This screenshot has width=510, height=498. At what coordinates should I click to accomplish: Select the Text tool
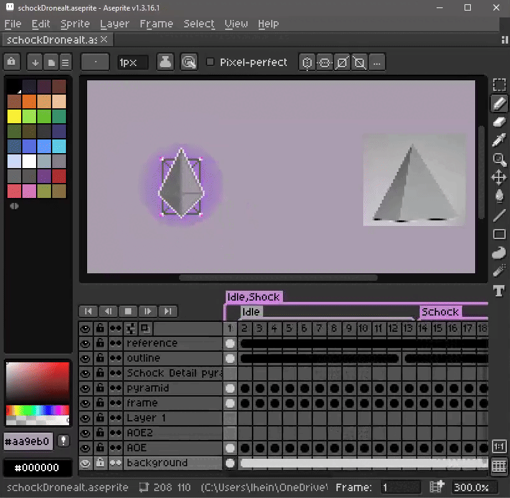tap(499, 290)
